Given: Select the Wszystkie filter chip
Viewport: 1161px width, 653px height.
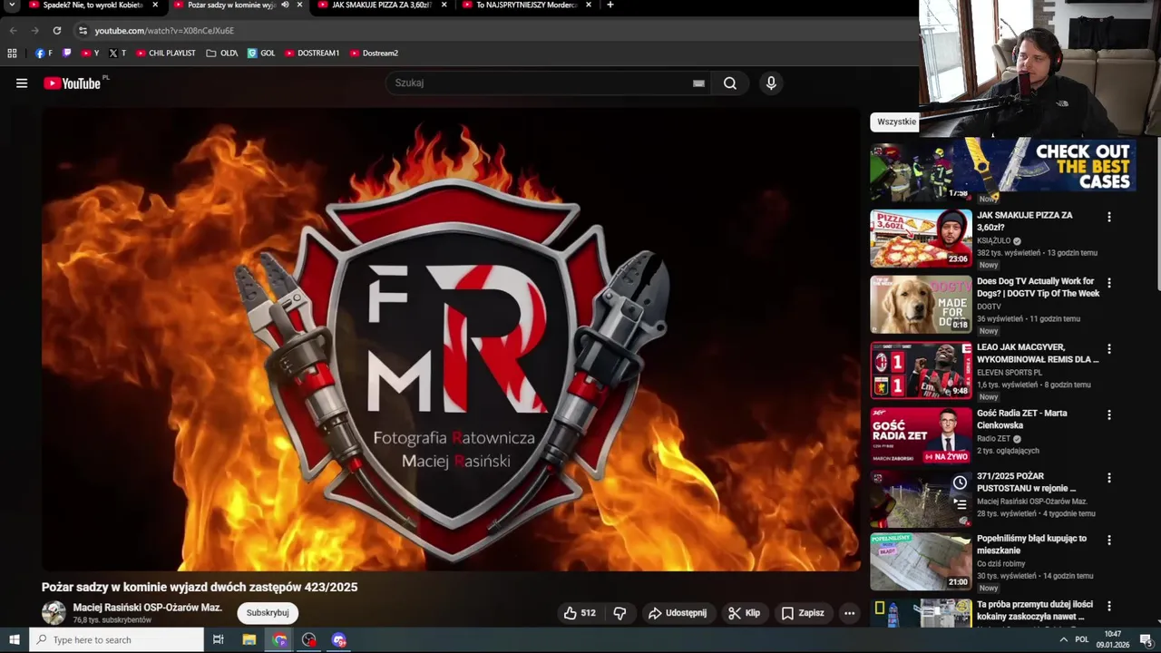Looking at the screenshot, I should pos(896,122).
